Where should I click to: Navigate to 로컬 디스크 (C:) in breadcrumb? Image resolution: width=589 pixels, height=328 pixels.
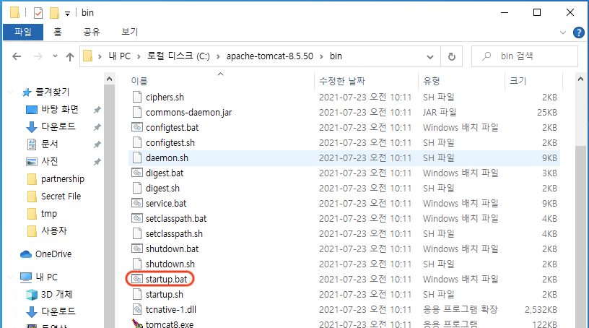click(x=178, y=56)
